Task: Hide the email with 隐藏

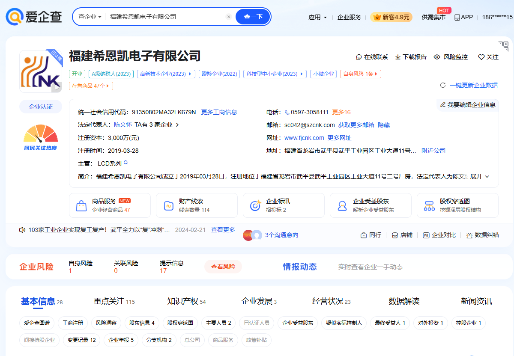Action: (x=384, y=125)
